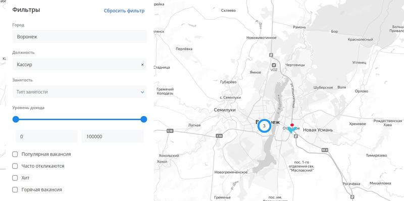404x201 pixels.
Task: Click the Тимирязево map label
Action: coord(376,156)
